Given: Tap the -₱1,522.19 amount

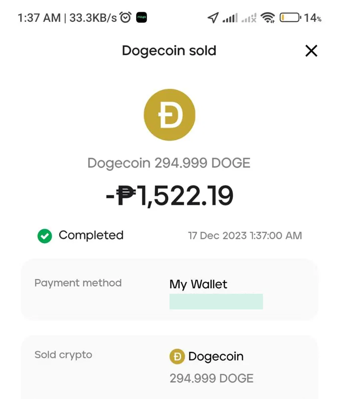Looking at the screenshot, I should 169,195.
